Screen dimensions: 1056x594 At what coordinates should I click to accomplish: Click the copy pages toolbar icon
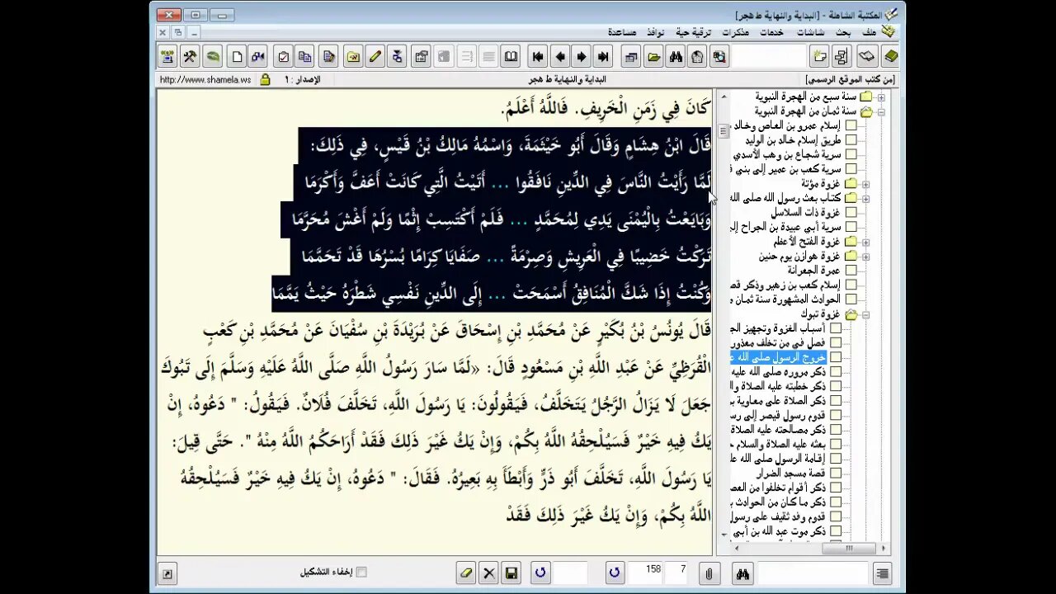(304, 57)
